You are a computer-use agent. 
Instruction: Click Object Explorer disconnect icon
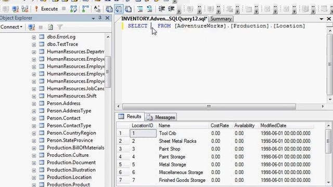31,27
